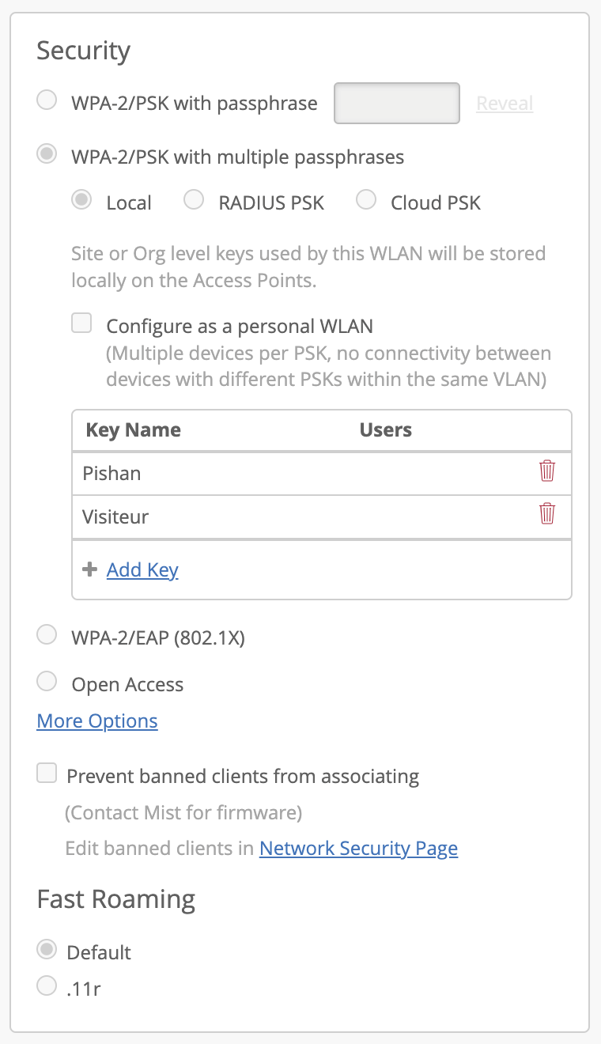Select Open Access security
The width and height of the screenshot is (601, 1044).
coord(47,682)
